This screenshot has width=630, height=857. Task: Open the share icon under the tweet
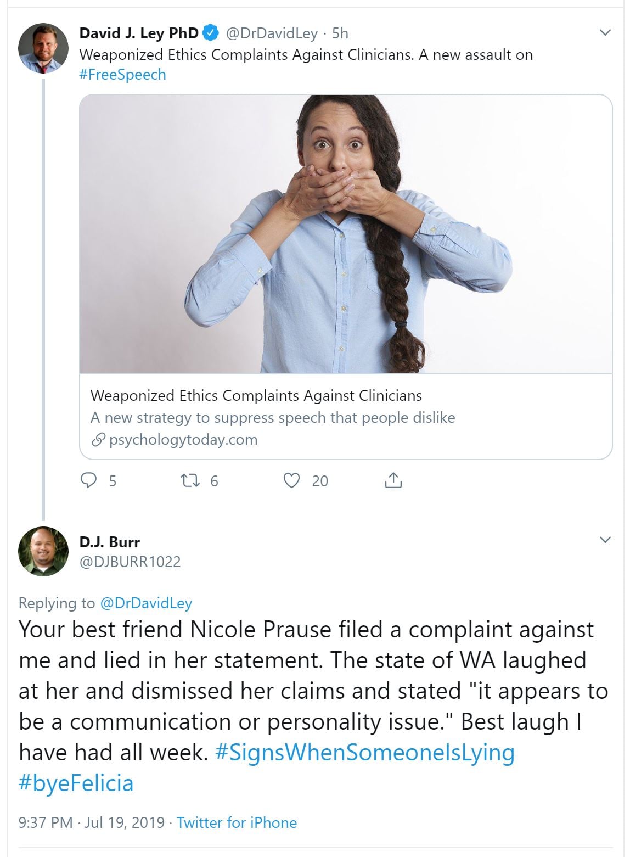(393, 481)
